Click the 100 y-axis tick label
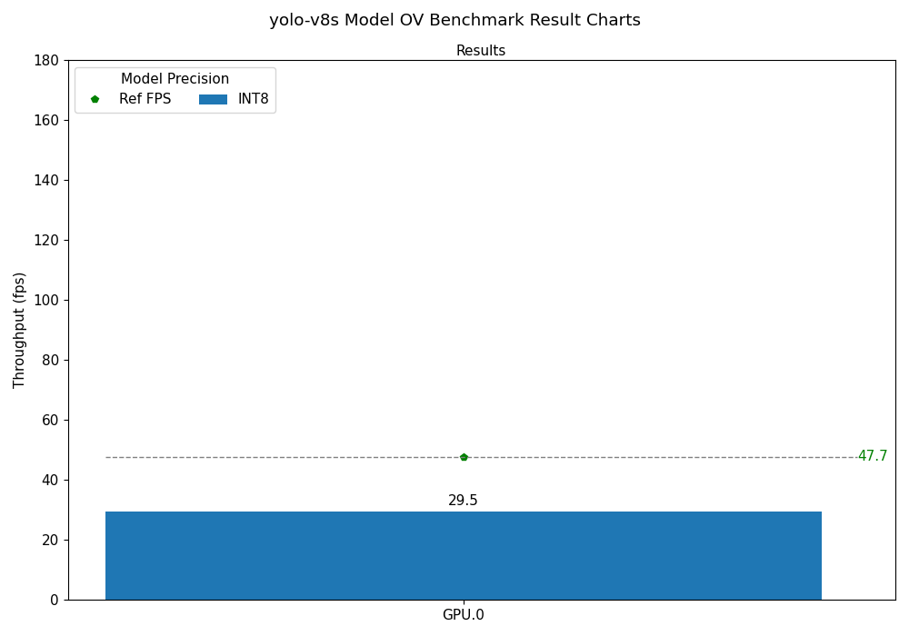 [45, 301]
